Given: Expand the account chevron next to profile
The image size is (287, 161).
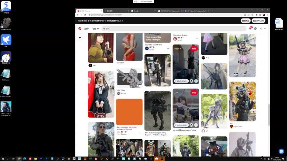Looking at the screenshot, I should tap(265, 29).
